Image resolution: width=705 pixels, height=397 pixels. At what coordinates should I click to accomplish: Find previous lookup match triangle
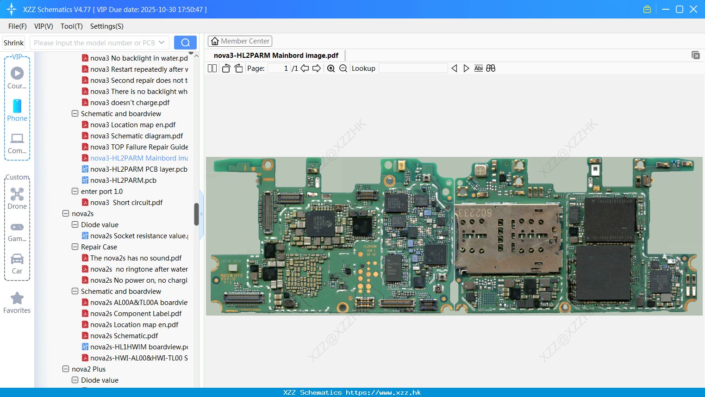point(454,68)
